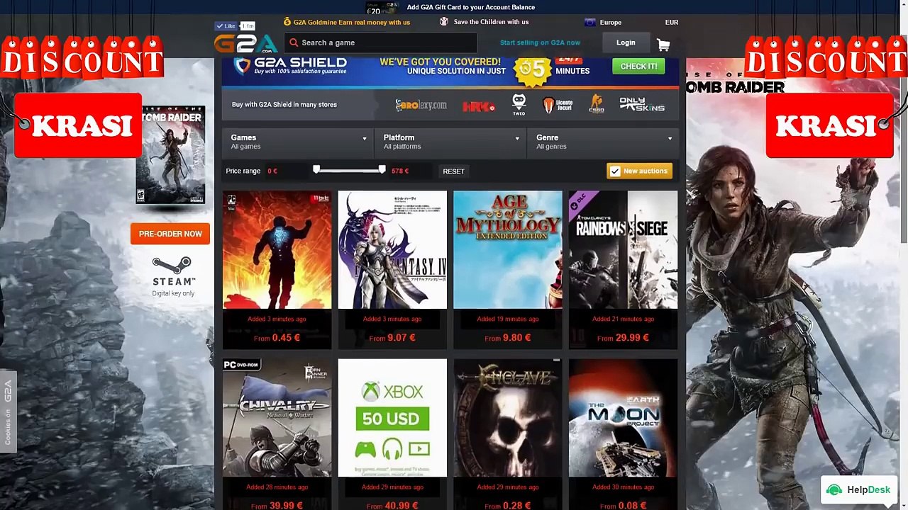This screenshot has width=908, height=510.
Task: Open G2A Goldmine Earn real money link
Action: point(352,23)
